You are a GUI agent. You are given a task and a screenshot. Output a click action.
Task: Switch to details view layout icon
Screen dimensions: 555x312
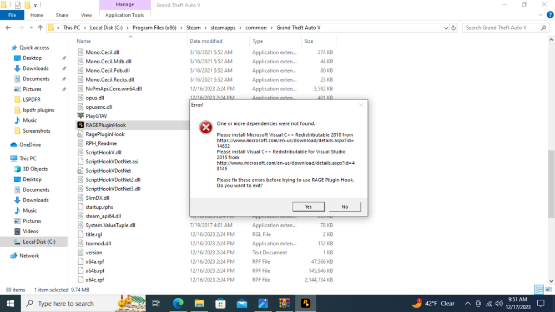539,290
